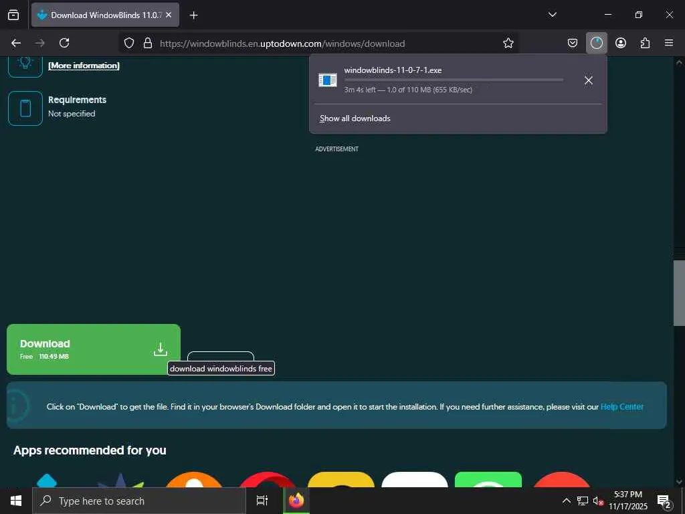Open the notification center icon
685x514 pixels.
tap(664, 501)
